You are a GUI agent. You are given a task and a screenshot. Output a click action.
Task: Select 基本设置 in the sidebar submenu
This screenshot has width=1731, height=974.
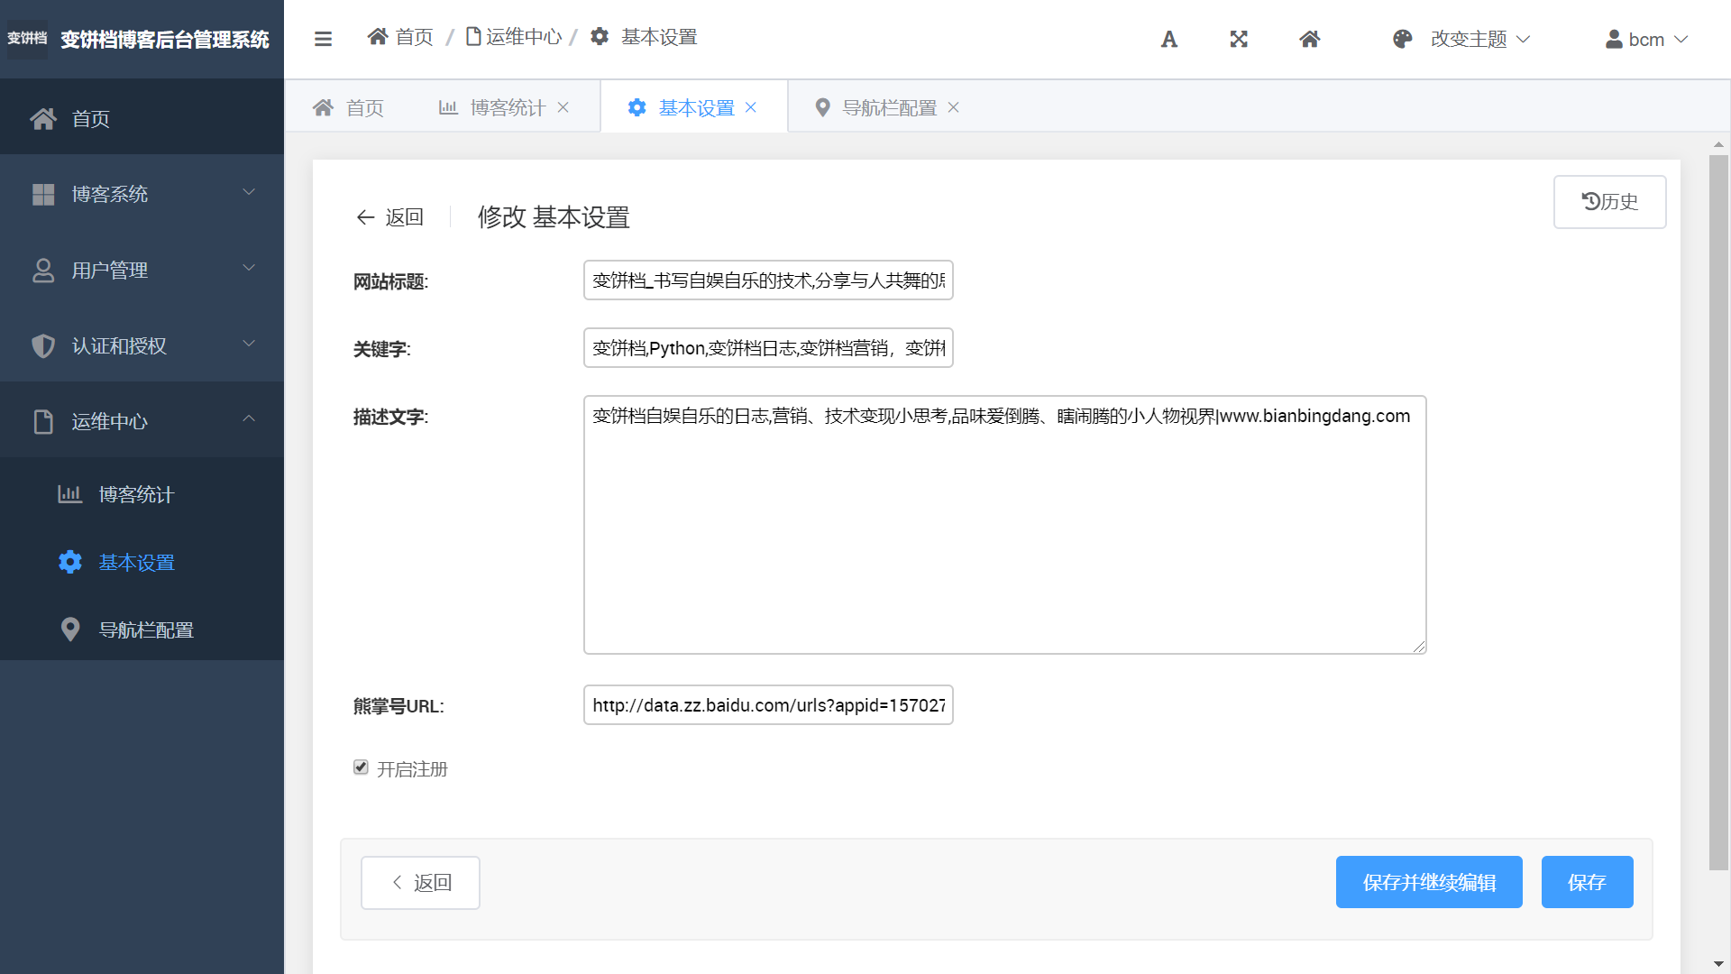pos(142,562)
